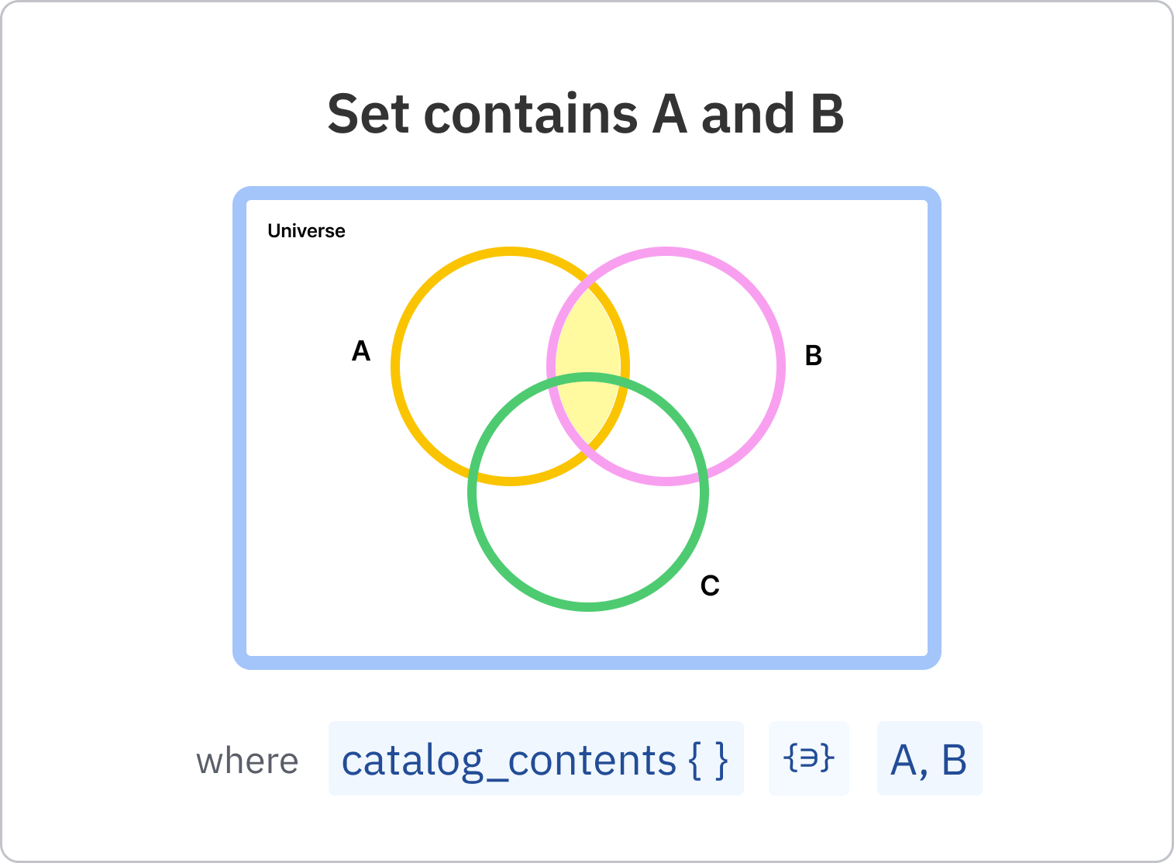Image resolution: width=1174 pixels, height=863 pixels.
Task: Click the 'where' keyword label
Action: 247,761
